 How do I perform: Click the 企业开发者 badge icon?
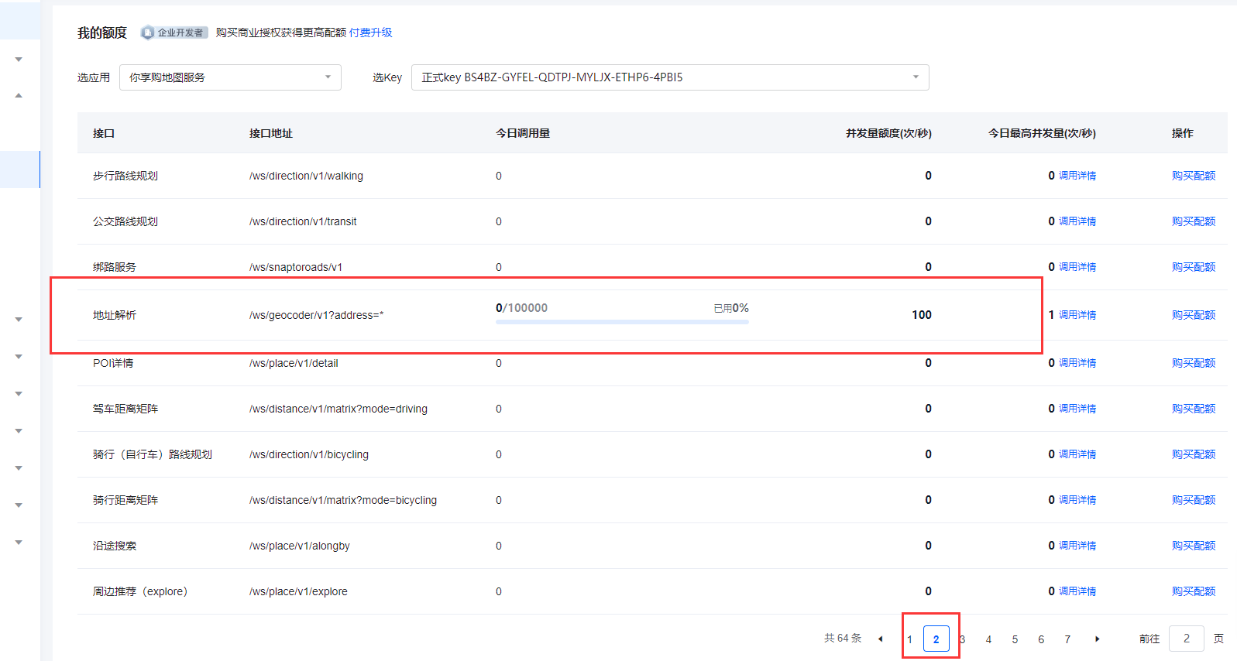coord(148,33)
